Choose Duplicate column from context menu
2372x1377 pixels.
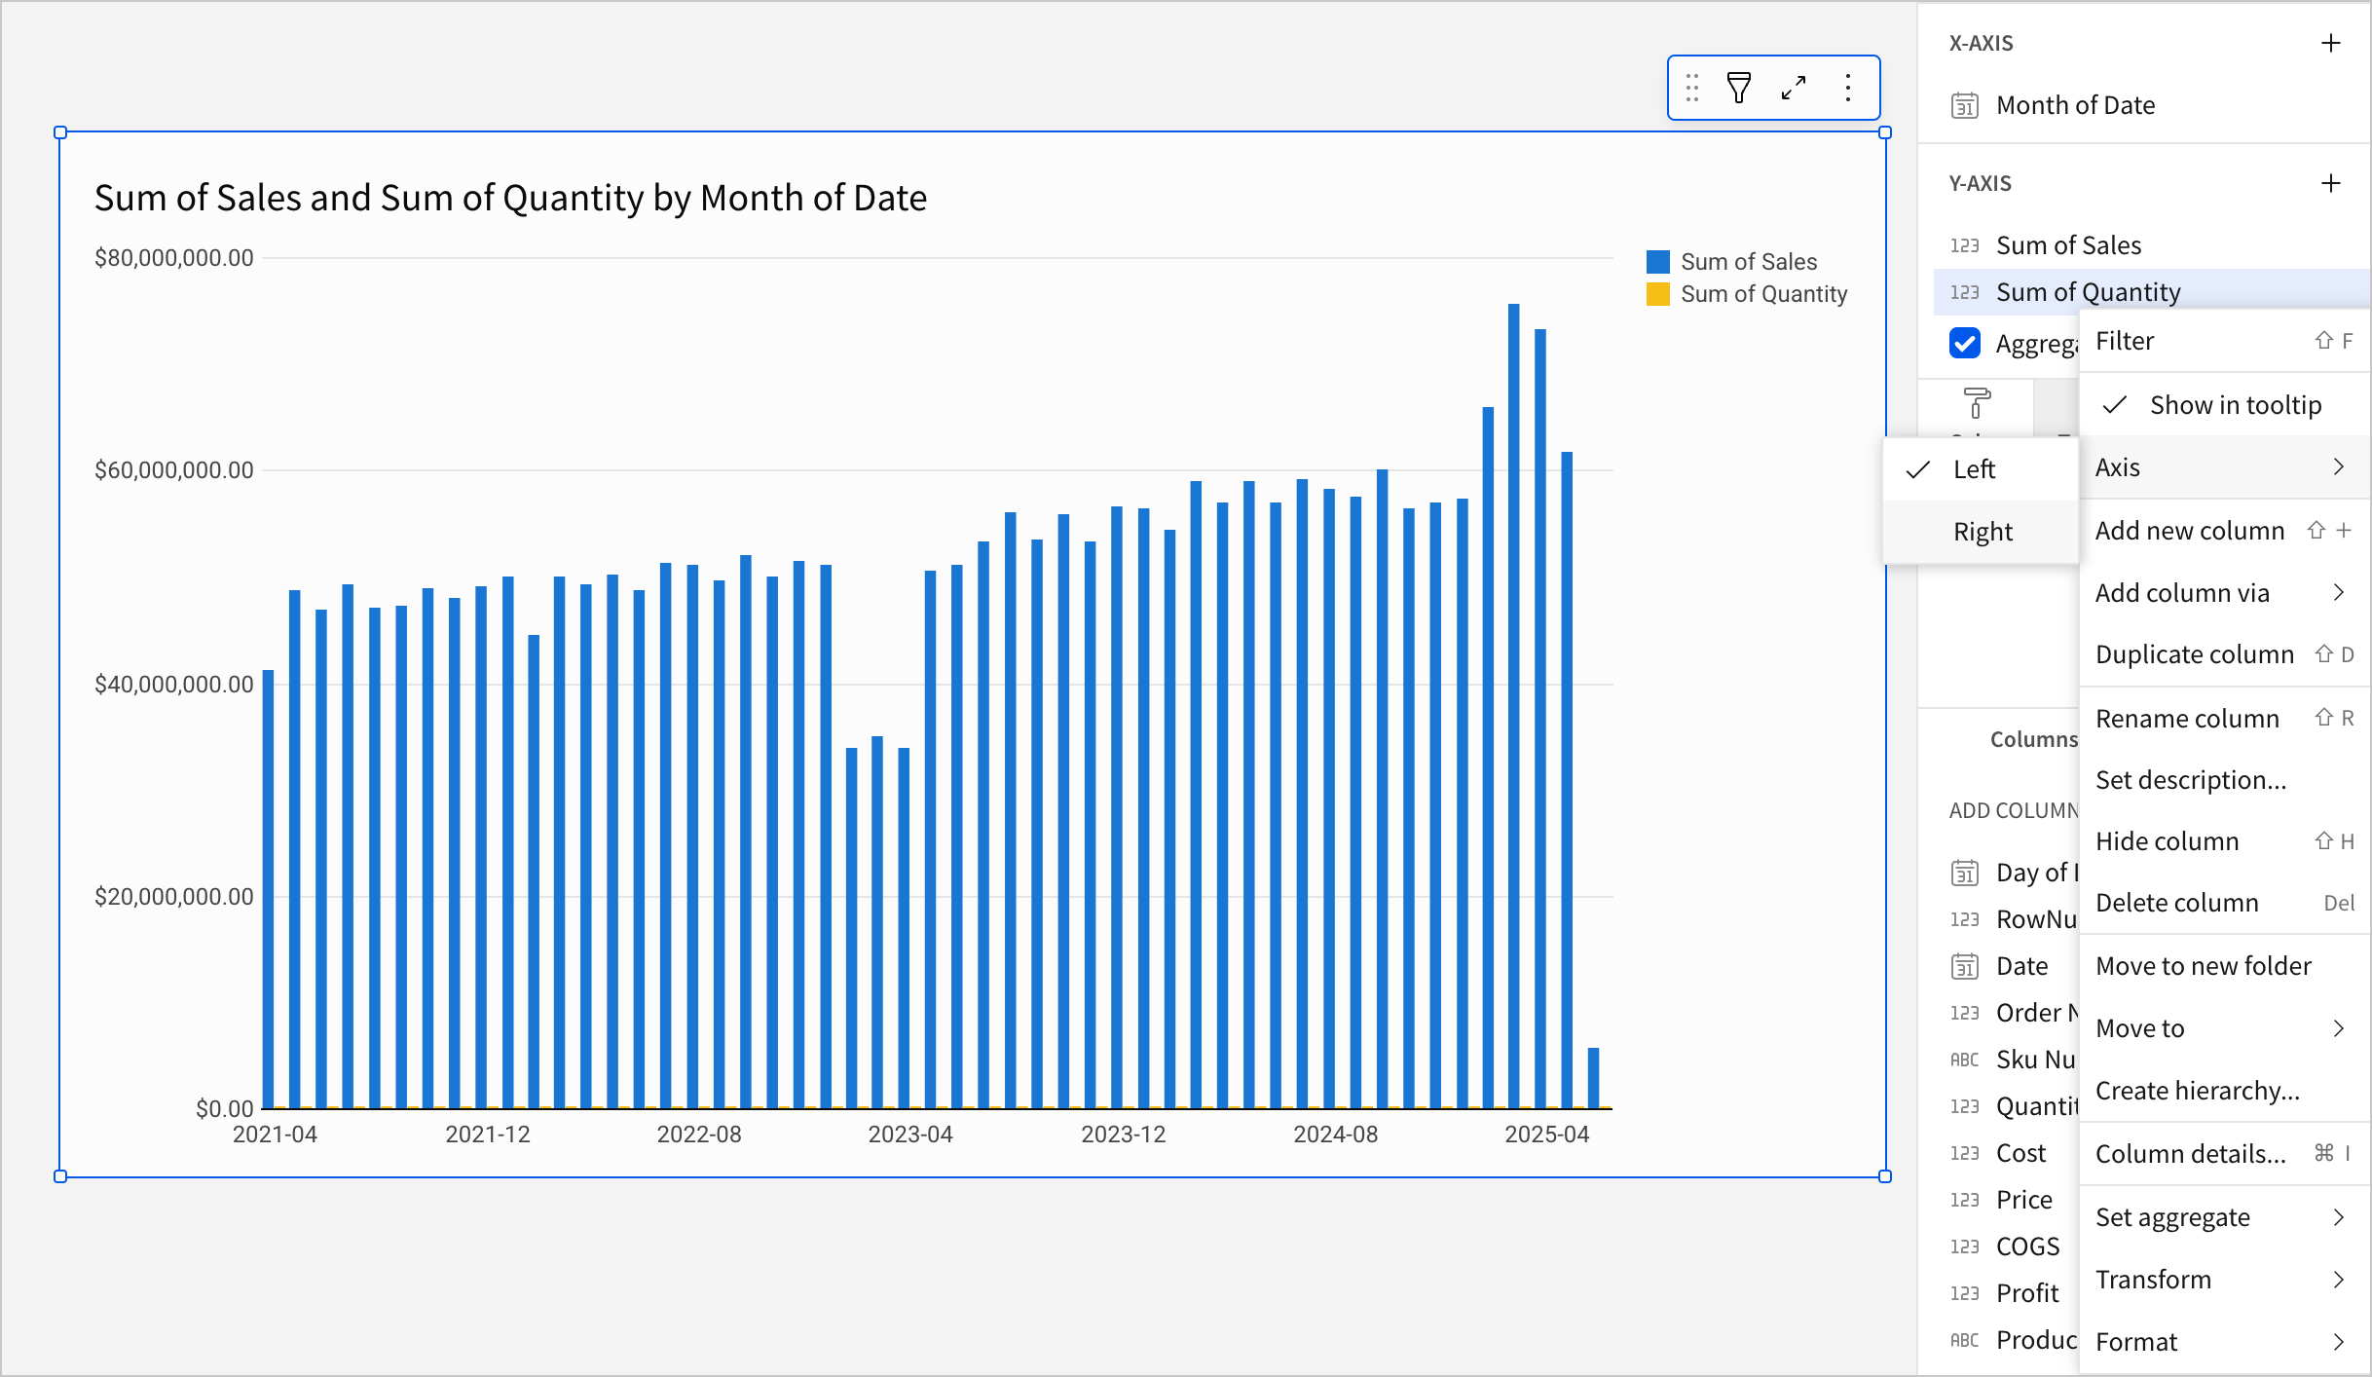click(2194, 654)
